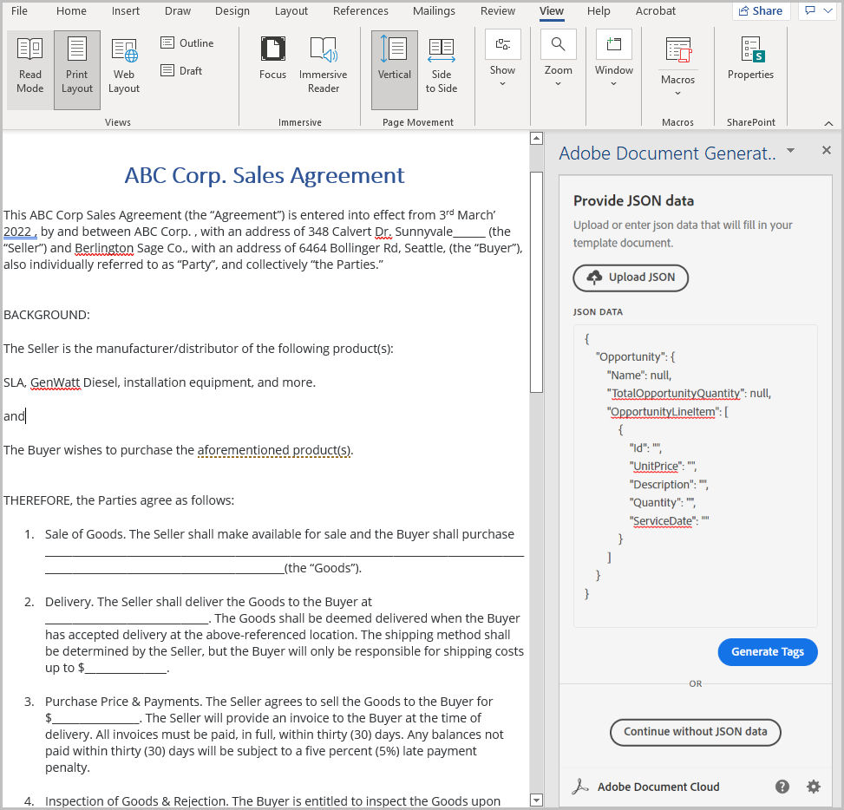Screen dimensions: 844x810
Task: Open the Review tab
Action: pyautogui.click(x=497, y=10)
